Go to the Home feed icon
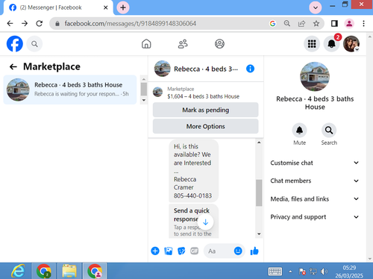The height and width of the screenshot is (279, 373). (146, 44)
